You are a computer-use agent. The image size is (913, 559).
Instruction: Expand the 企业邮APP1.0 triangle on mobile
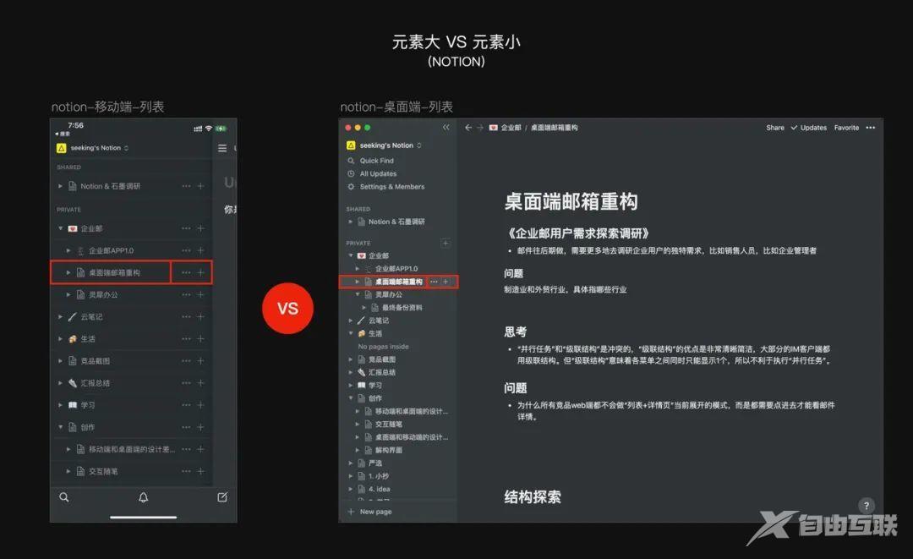coord(68,250)
